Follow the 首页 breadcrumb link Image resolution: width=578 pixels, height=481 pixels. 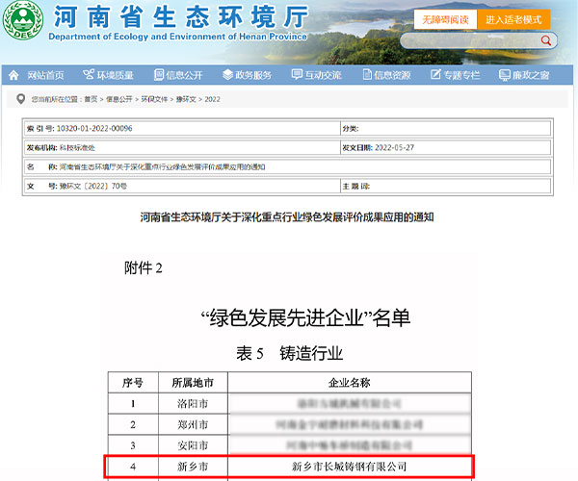point(91,99)
